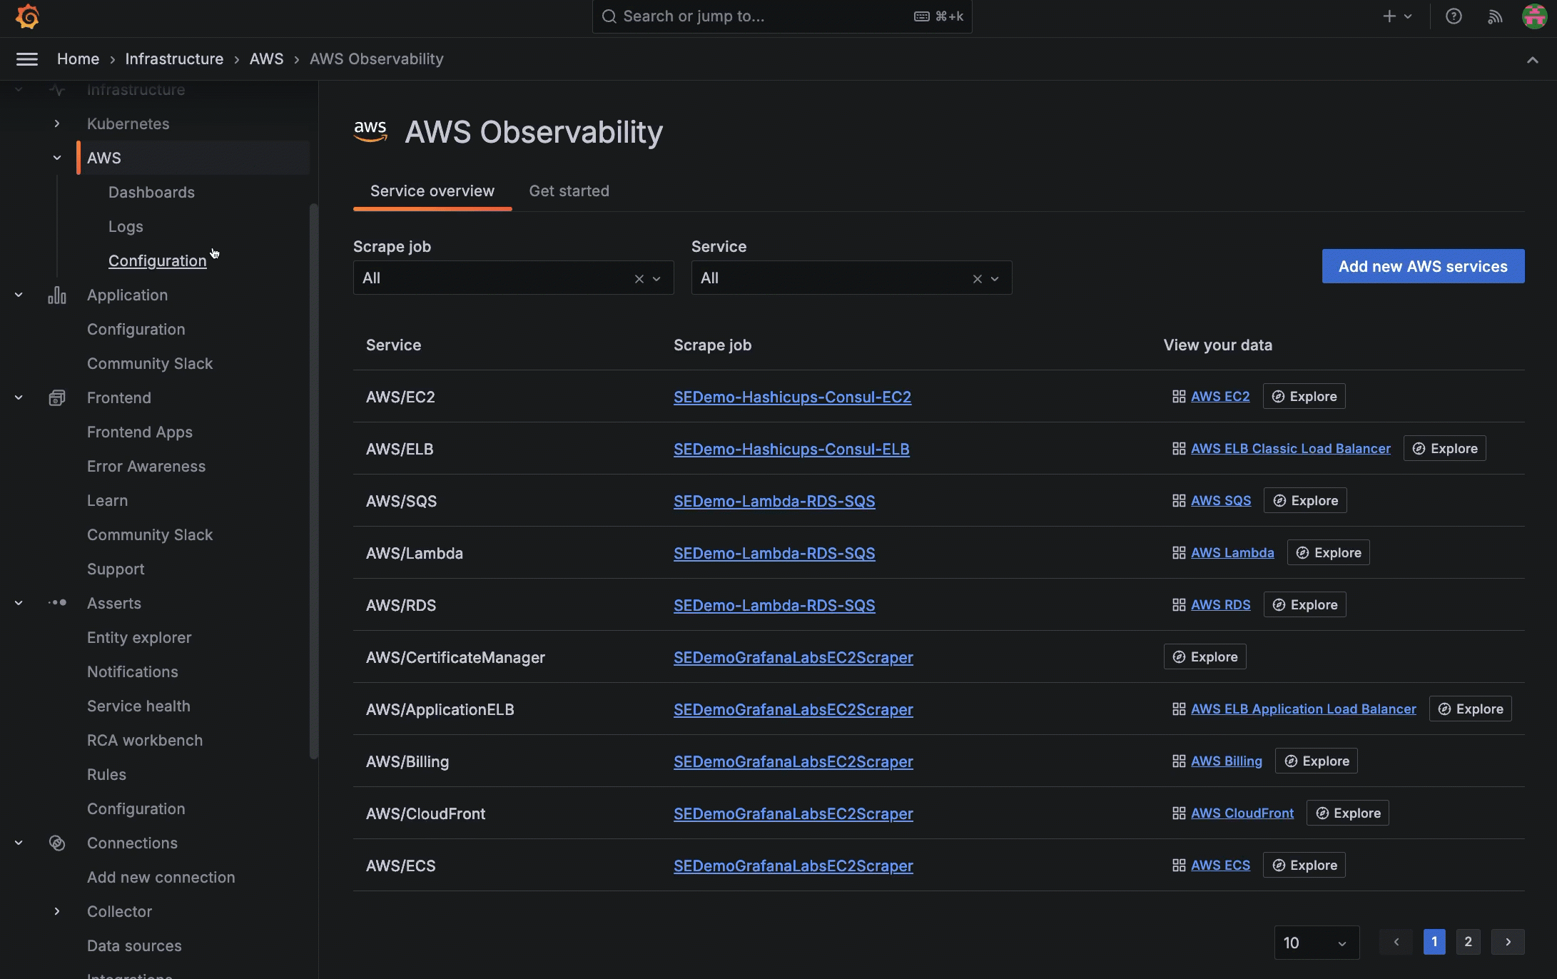Click the Frontend icon in the sidebar
This screenshot has height=979, width=1557.
57,397
